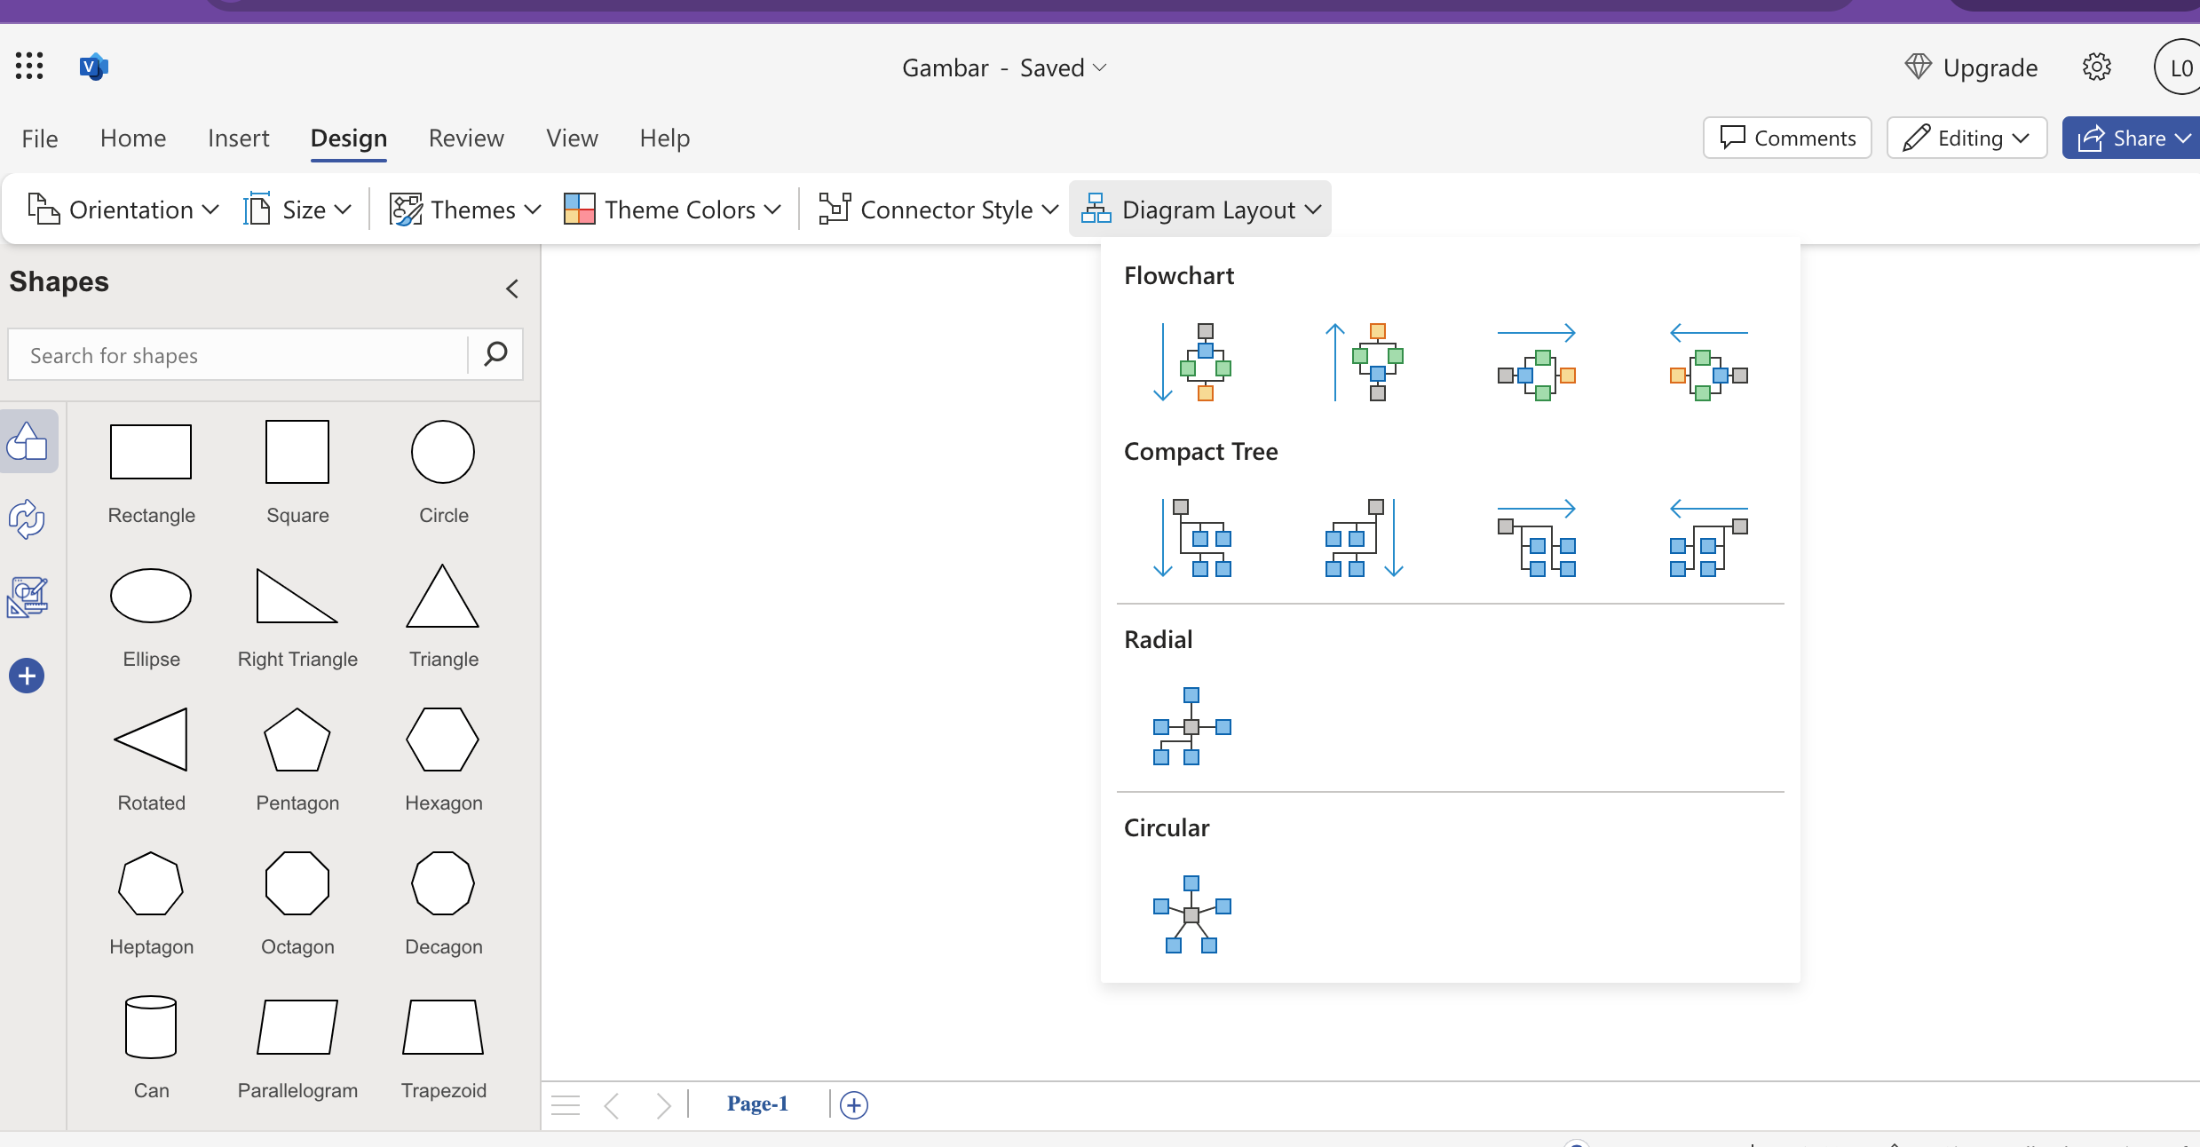Collapse the Shapes panel
Viewport: 2200px width, 1147px height.
(x=512, y=289)
